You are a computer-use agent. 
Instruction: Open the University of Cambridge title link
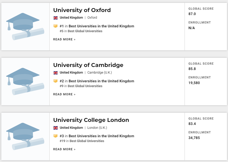pos(88,65)
